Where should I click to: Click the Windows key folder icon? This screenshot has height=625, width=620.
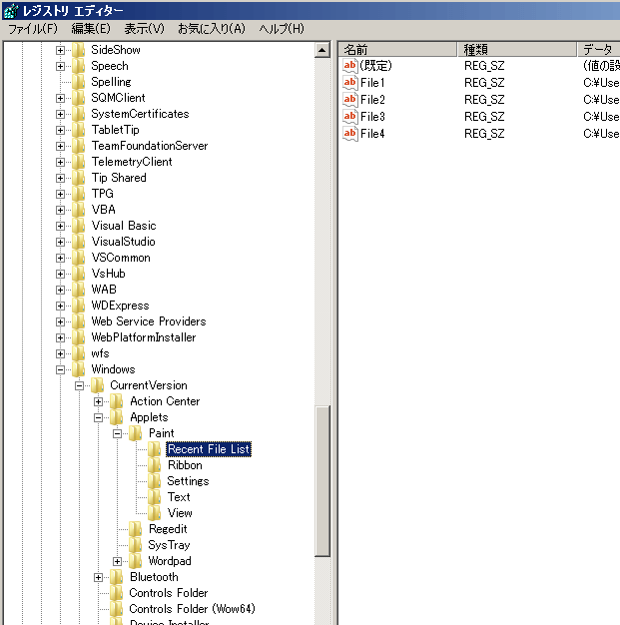[78, 369]
